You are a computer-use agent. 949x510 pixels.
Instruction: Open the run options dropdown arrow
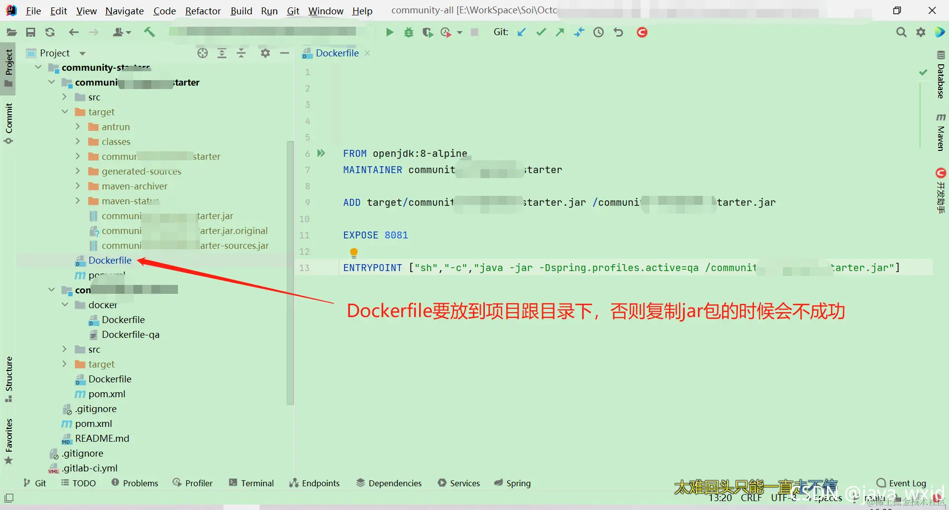tap(460, 33)
